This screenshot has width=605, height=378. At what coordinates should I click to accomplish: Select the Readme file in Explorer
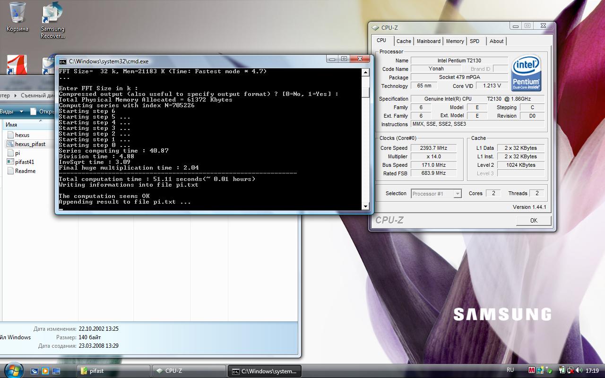point(22,171)
